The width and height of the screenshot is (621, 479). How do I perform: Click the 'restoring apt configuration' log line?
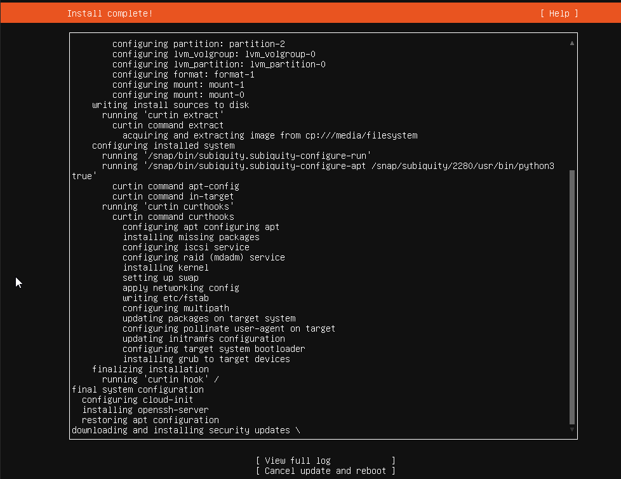pyautogui.click(x=150, y=420)
